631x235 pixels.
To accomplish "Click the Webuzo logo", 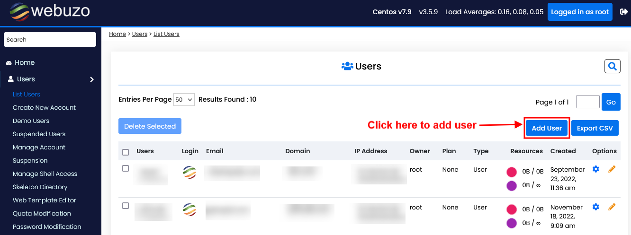I will click(49, 11).
